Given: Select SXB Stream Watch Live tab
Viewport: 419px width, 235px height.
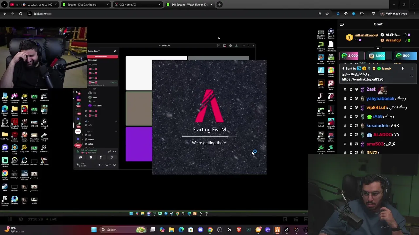Looking at the screenshot, I should click(189, 5).
